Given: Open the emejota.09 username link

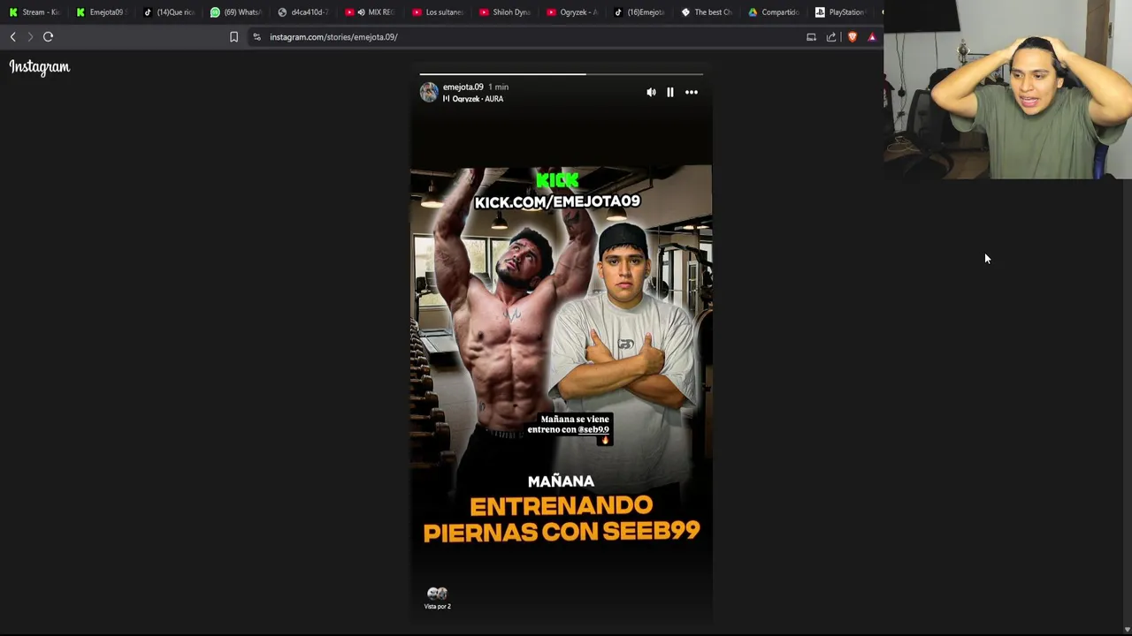Looking at the screenshot, I should tap(463, 87).
